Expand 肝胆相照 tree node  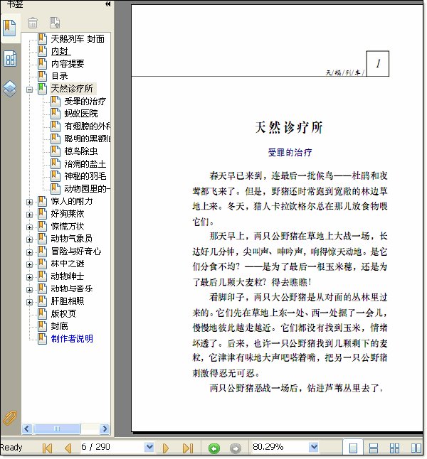point(29,302)
